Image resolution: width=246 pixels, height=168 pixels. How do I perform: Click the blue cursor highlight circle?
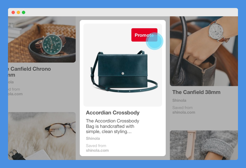155,41
